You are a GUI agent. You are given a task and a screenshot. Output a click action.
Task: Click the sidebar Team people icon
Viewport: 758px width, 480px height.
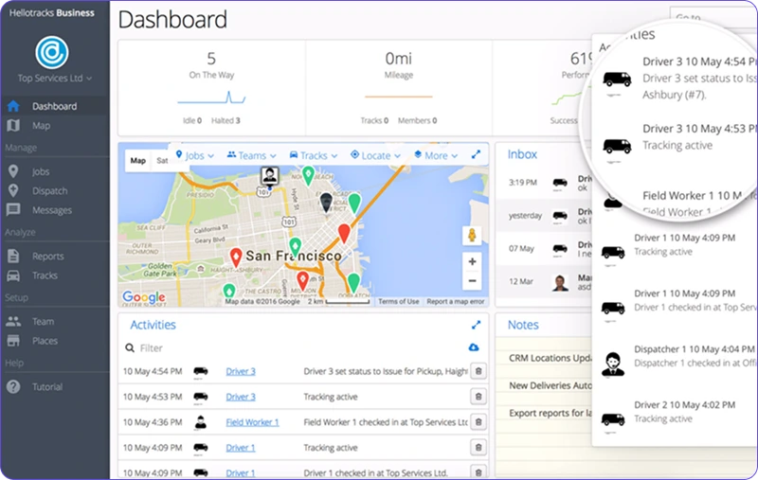click(13, 321)
